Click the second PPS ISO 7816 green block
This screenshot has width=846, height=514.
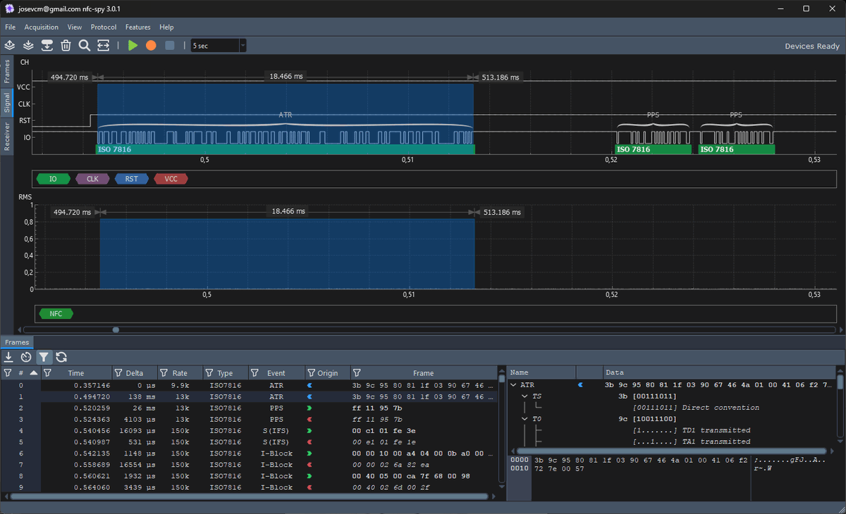736,149
